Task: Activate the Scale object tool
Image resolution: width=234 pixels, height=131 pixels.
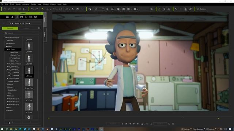Action: (60, 9)
